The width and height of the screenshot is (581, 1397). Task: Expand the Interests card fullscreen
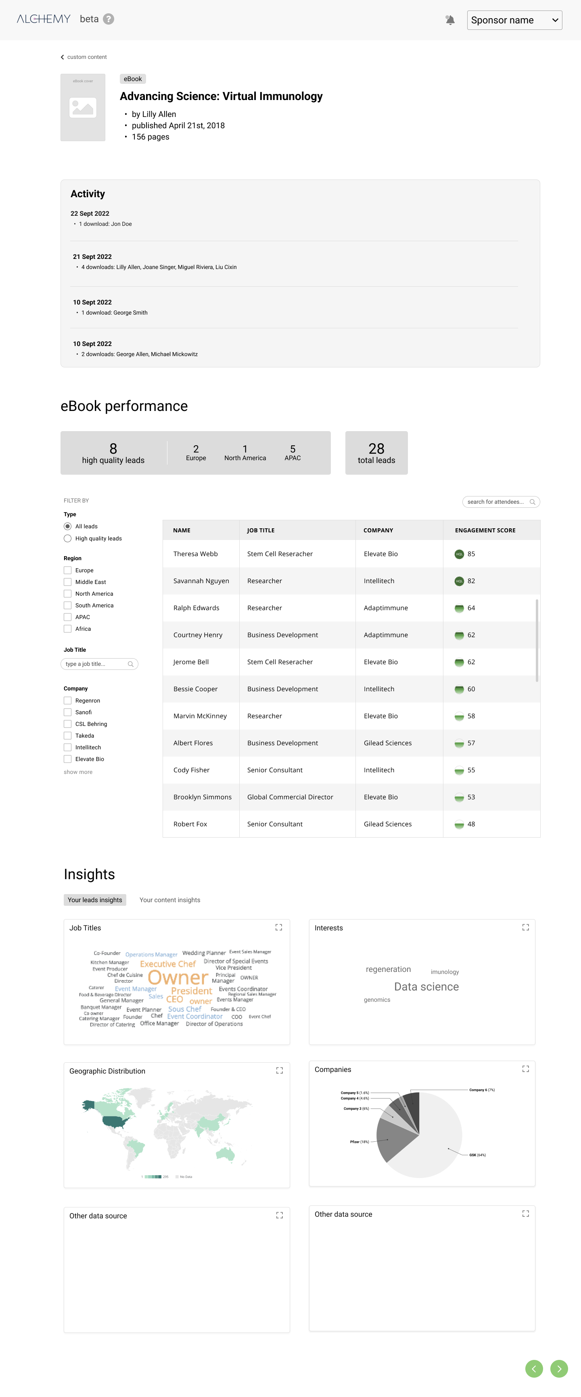click(525, 927)
